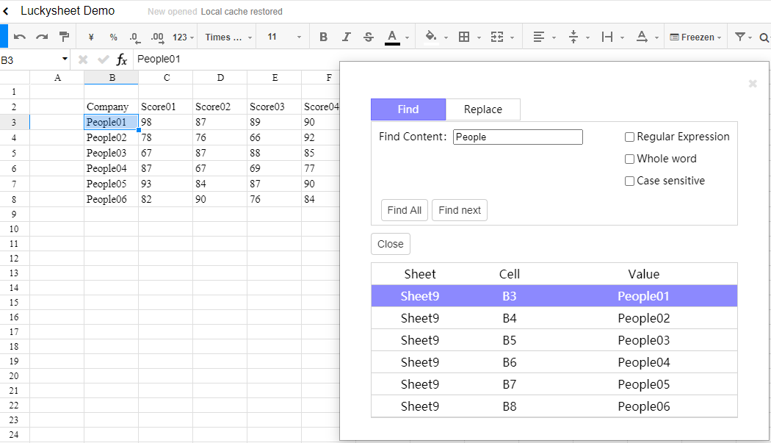Enable Case sensitive search
This screenshot has width=771, height=443.
tap(629, 181)
